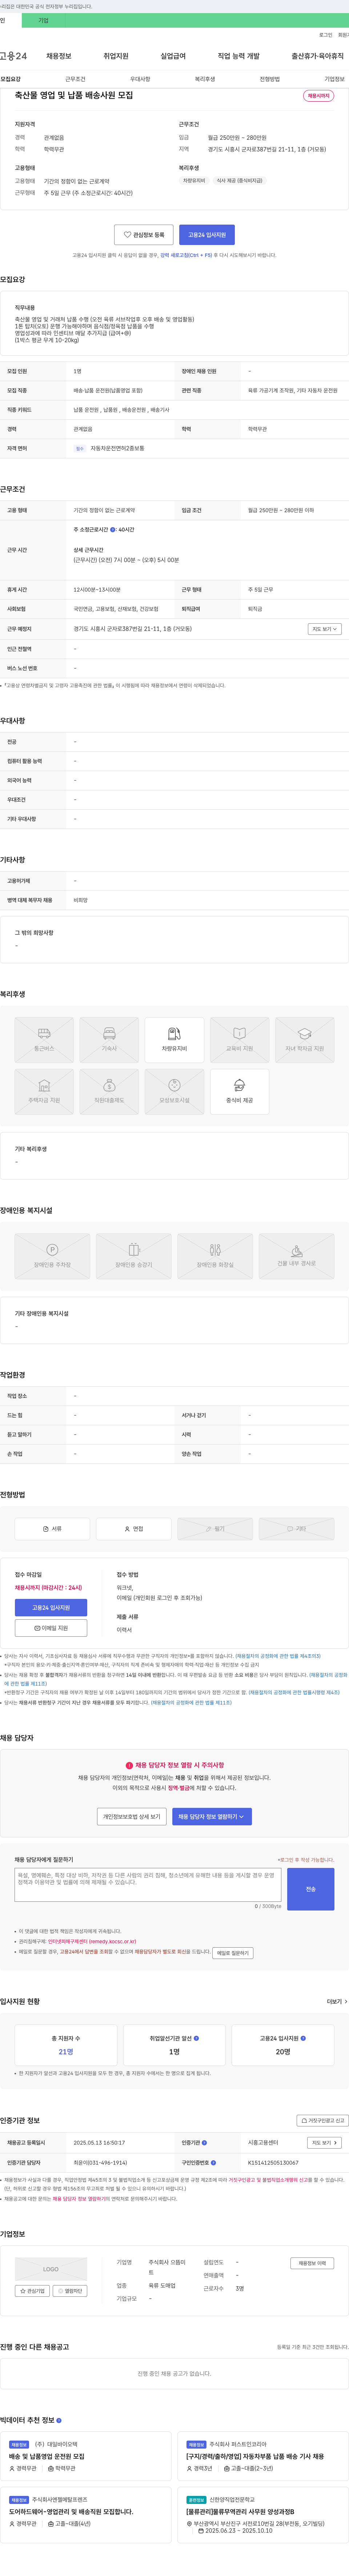Image resolution: width=349 pixels, height=2576 pixels.
Task: Jump to 기업정보 section tab
Action: [x=335, y=79]
